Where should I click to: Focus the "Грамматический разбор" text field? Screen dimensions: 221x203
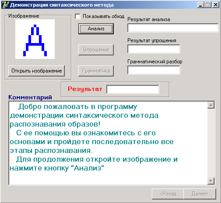coord(154,70)
